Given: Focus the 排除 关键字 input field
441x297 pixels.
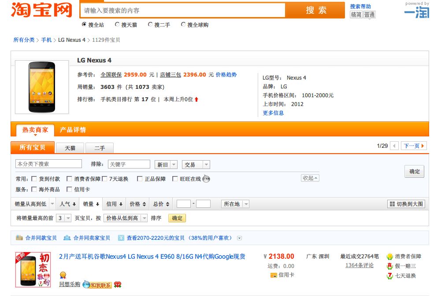Looking at the screenshot, I should point(129,164).
